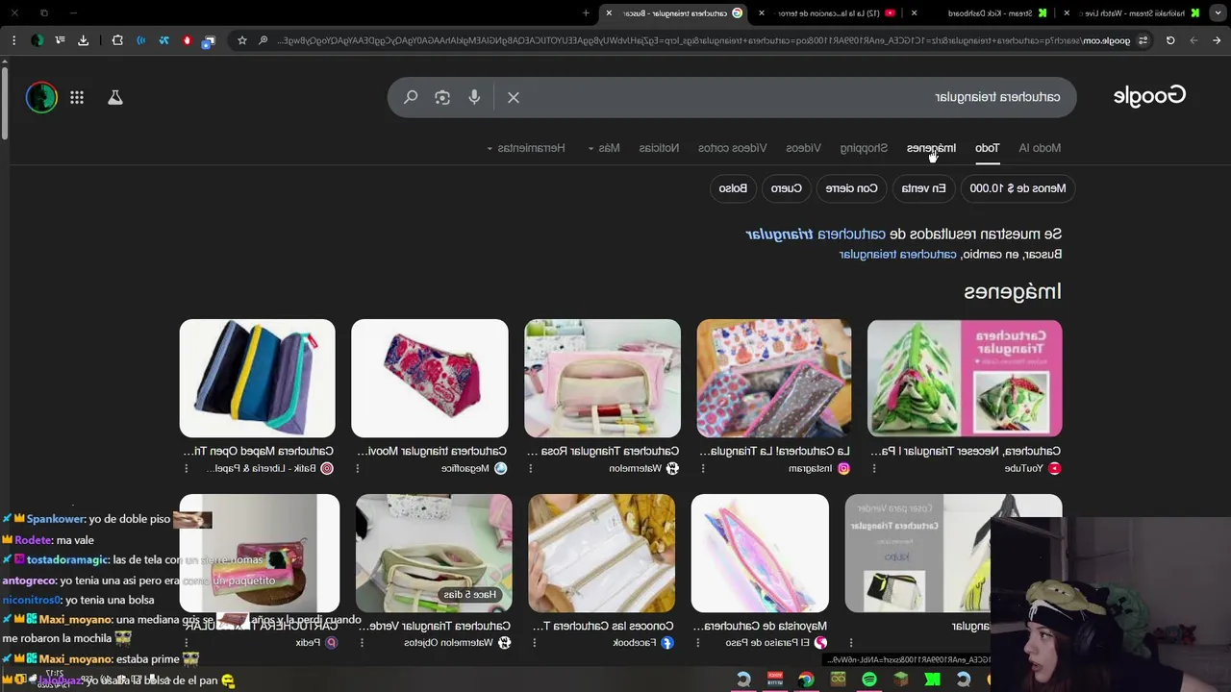The image size is (1231, 692).
Task: Open Spotify from the taskbar
Action: (869, 680)
